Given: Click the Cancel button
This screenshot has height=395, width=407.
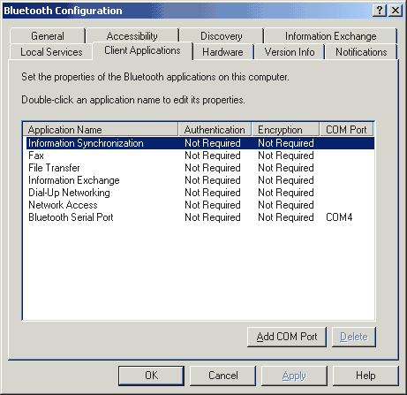Looking at the screenshot, I should [222, 376].
